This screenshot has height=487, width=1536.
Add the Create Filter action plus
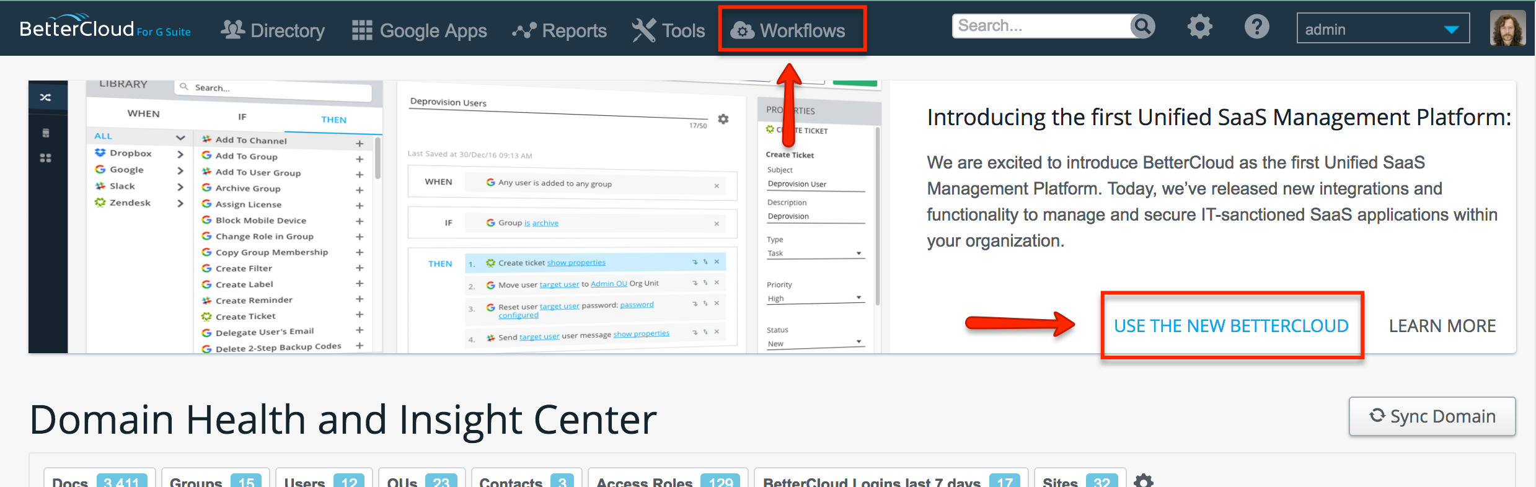click(360, 268)
